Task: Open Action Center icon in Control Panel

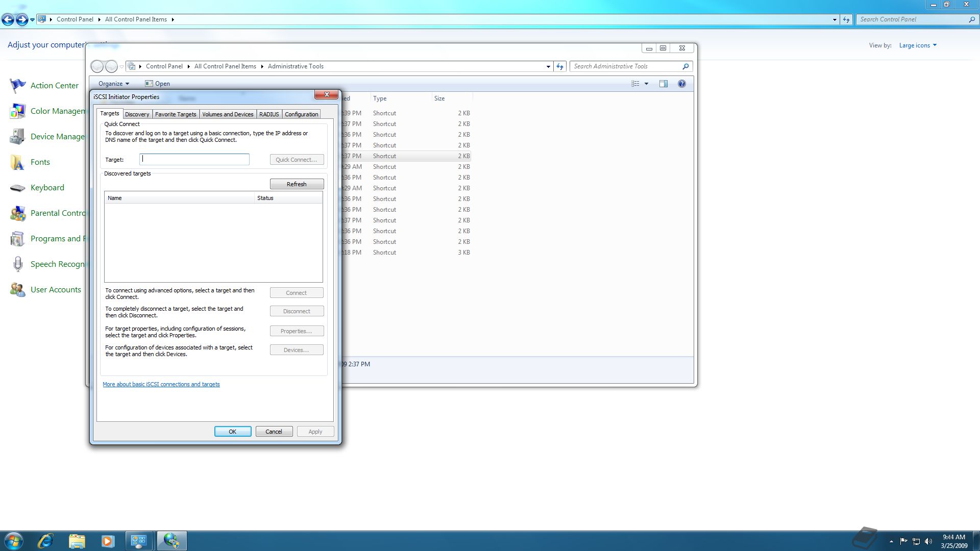Action: [x=18, y=86]
